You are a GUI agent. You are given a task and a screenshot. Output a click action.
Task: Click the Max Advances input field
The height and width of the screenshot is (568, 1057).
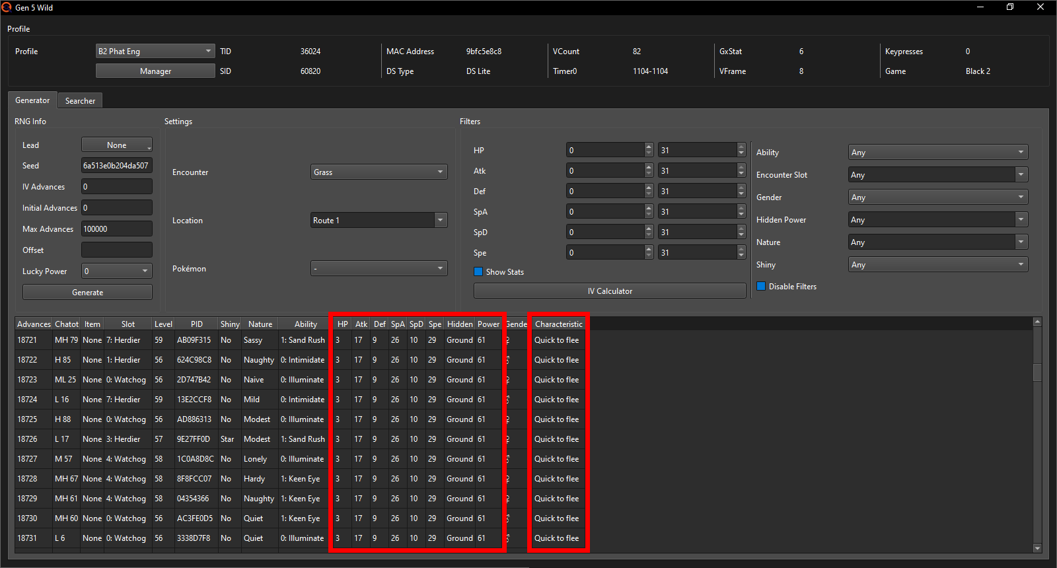tap(116, 229)
